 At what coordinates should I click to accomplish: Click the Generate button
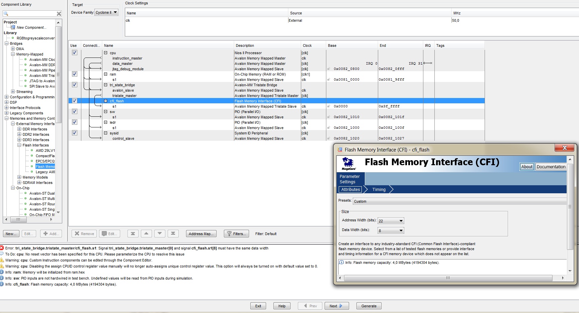[x=369, y=306]
